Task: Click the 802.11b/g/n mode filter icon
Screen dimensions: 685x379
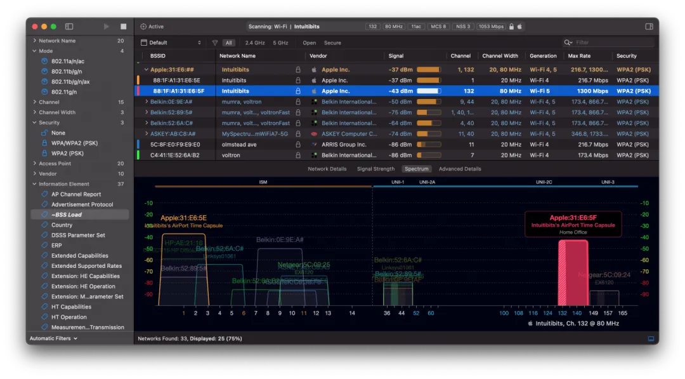Action: [44, 71]
